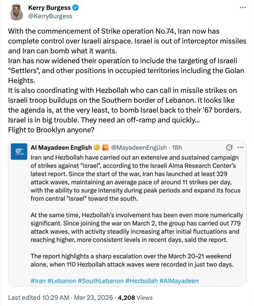
Task: Open the #Iran hashtag
Action: tap(38, 281)
